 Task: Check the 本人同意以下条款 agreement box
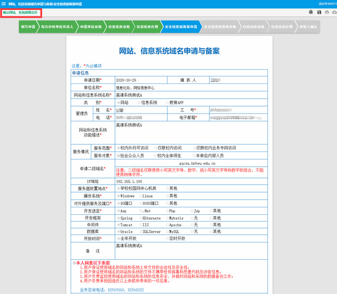(74, 262)
